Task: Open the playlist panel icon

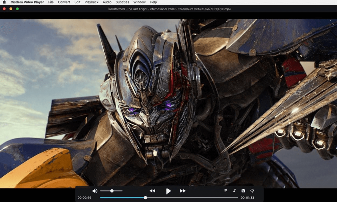Action: pos(225,190)
